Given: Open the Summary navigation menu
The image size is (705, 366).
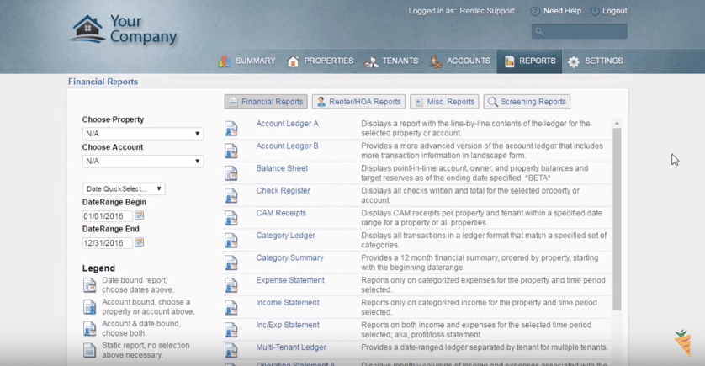Looking at the screenshot, I should tap(246, 61).
